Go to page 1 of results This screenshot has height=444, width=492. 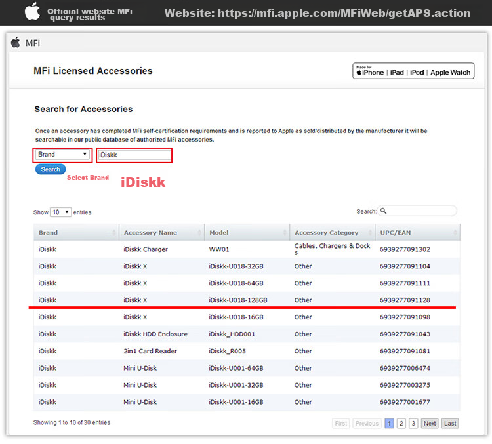click(x=389, y=424)
